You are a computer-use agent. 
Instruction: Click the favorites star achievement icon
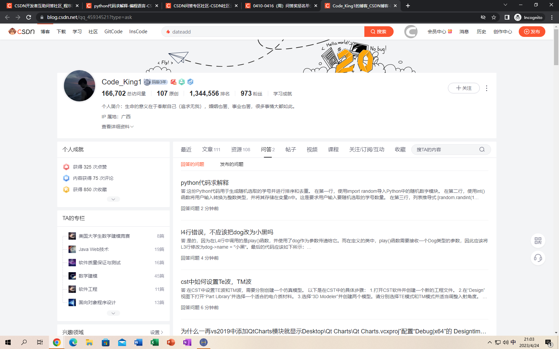pyautogui.click(x=66, y=189)
